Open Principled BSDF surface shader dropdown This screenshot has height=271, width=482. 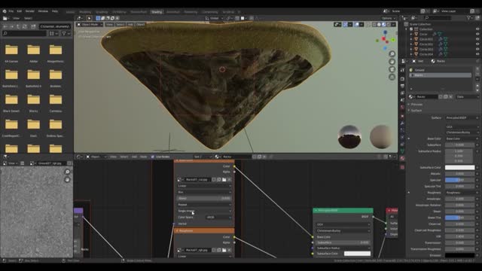[x=462, y=117]
